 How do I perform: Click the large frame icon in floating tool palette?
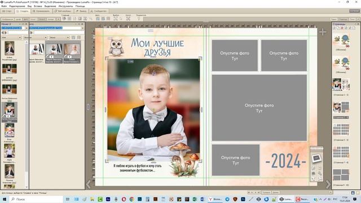(316, 158)
